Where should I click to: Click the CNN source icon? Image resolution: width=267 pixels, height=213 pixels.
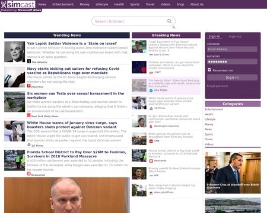[151, 141]
